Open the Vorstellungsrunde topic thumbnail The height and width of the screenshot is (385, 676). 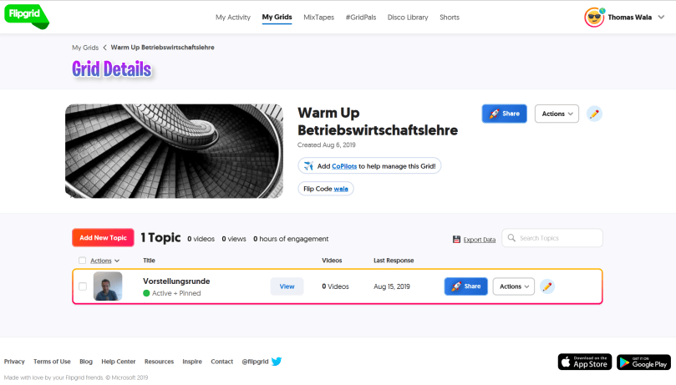108,286
